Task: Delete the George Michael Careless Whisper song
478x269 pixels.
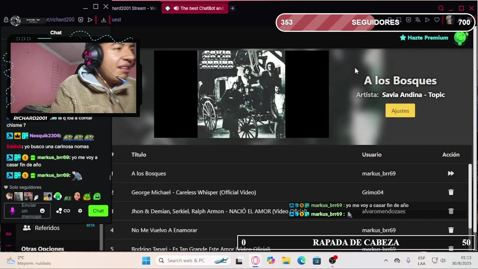Action: 451,192
